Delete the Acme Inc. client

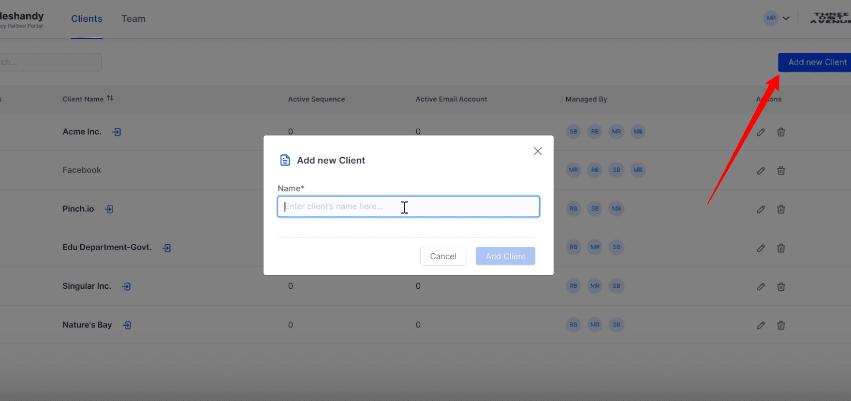pos(781,132)
